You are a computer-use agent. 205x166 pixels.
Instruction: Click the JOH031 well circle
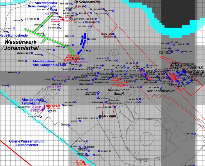(x=26, y=61)
